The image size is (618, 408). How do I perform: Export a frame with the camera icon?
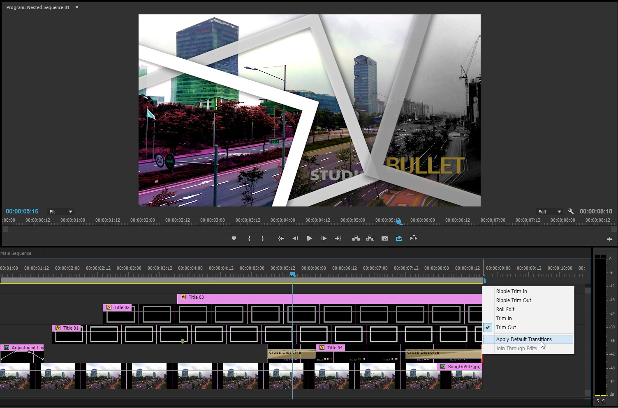coord(385,238)
